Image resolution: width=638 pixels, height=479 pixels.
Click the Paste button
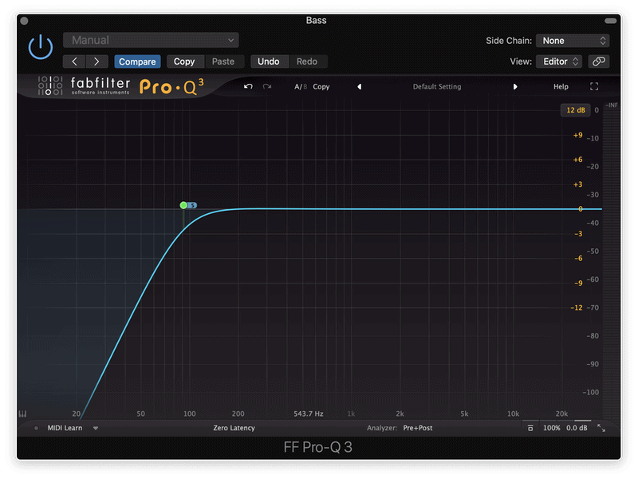click(223, 61)
